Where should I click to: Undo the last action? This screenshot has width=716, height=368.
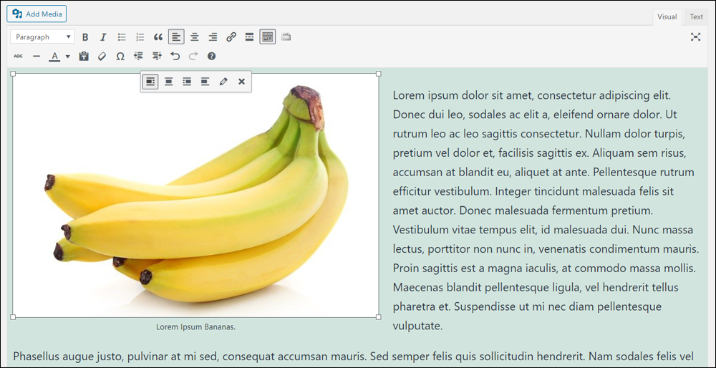pos(175,56)
